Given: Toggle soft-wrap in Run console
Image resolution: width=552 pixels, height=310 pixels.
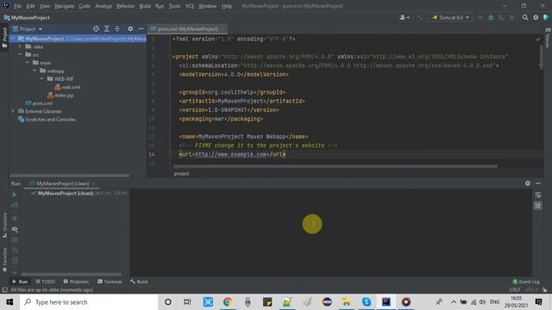Looking at the screenshot, I should (537, 195).
